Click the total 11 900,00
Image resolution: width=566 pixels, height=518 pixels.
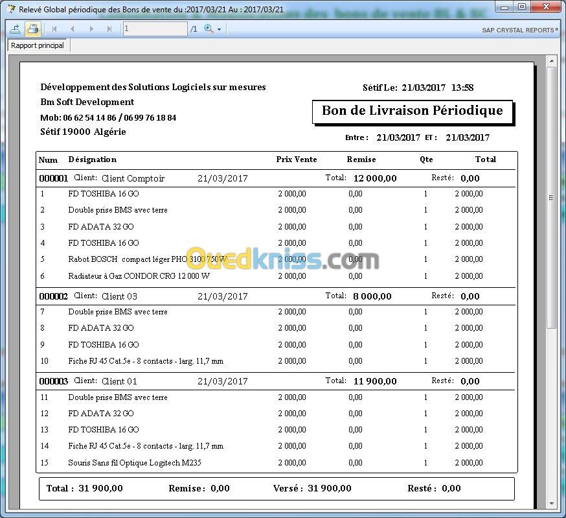coord(375,381)
